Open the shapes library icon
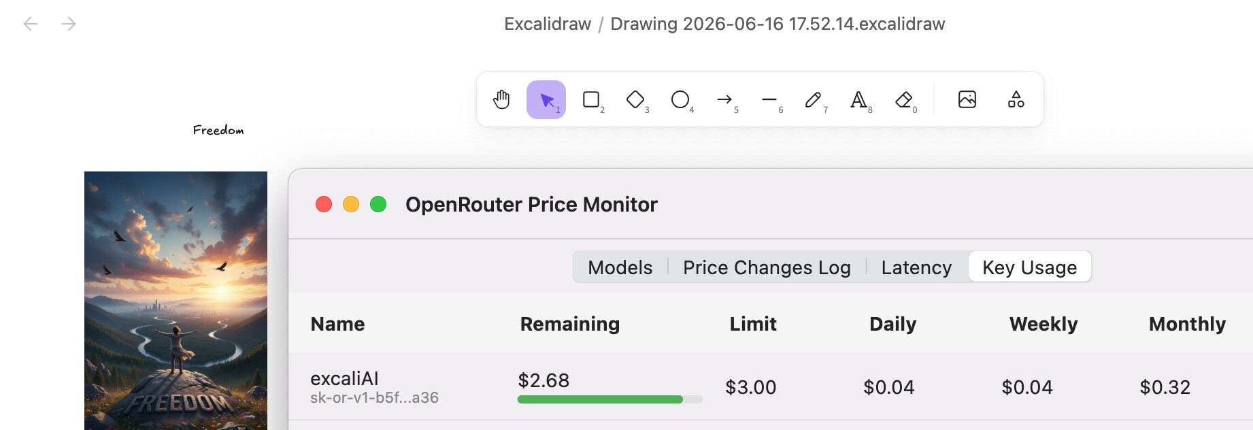1253x430 pixels. 1016,99
